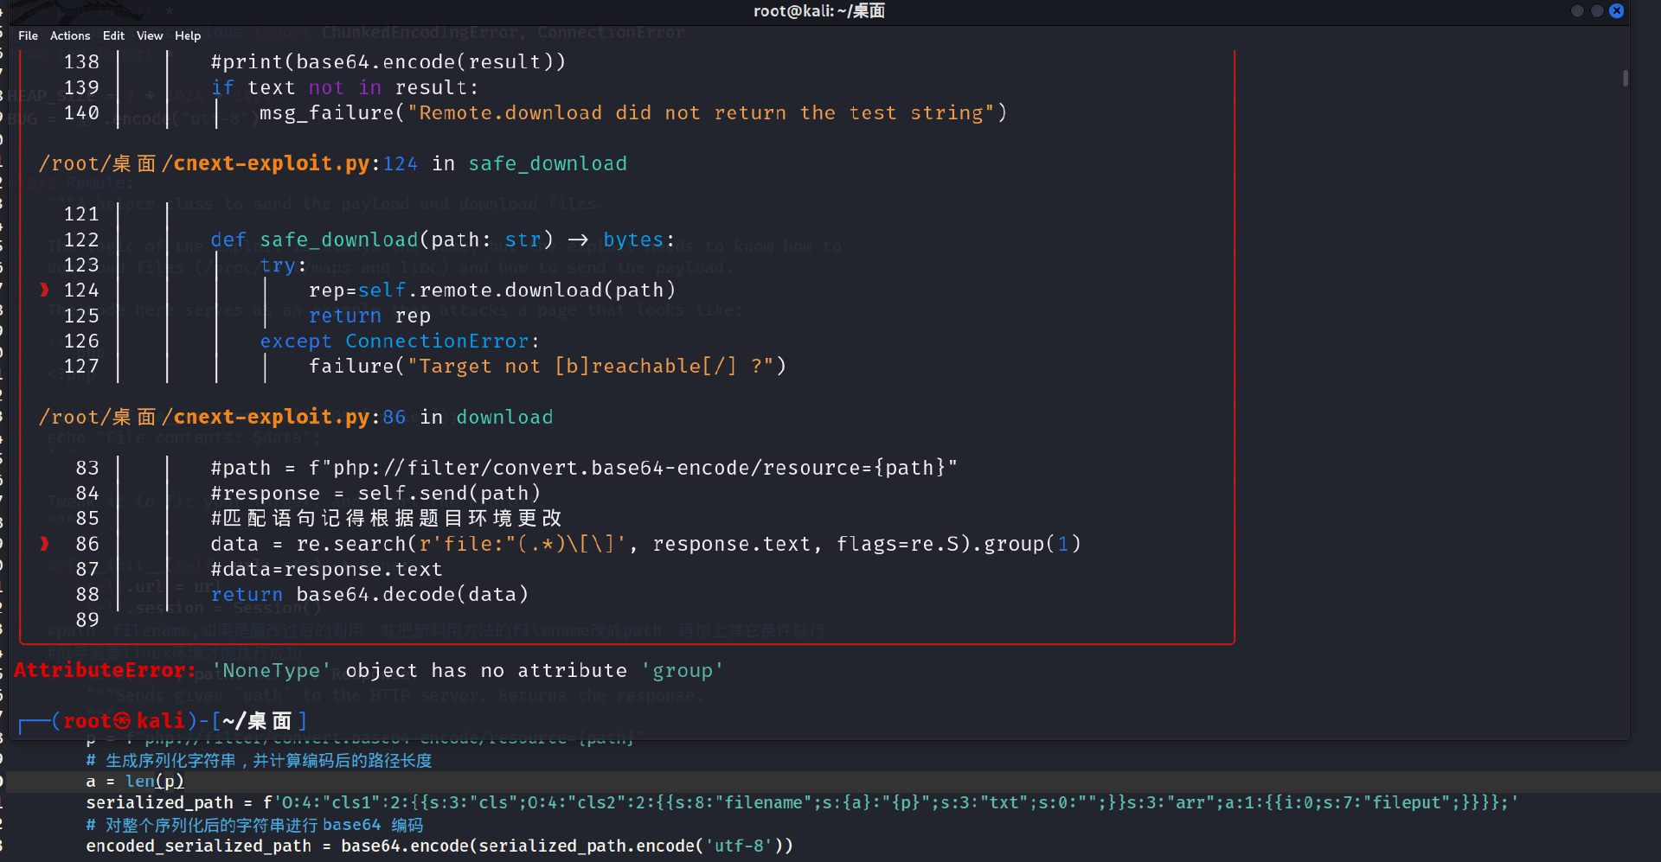Open the View menu
The image size is (1661, 862).
pos(150,35)
